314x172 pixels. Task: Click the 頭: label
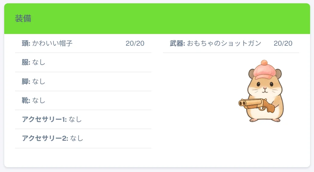26,43
